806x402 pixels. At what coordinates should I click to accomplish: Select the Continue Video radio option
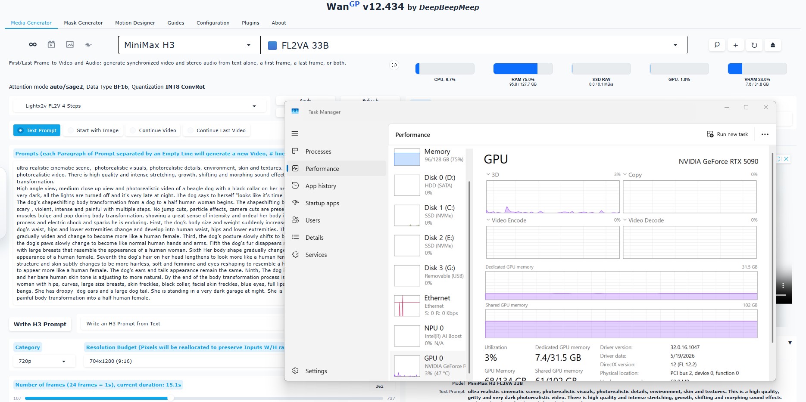coord(153,130)
